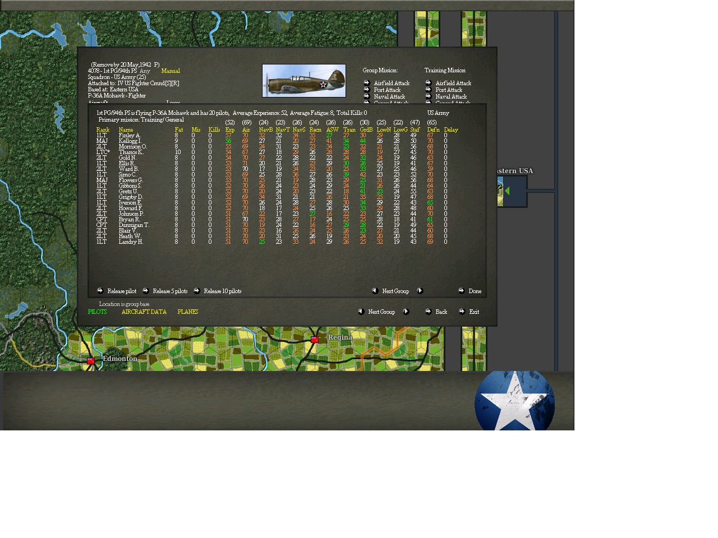The width and height of the screenshot is (718, 538).
Task: Select pilot Gold N.
Action: click(127, 158)
